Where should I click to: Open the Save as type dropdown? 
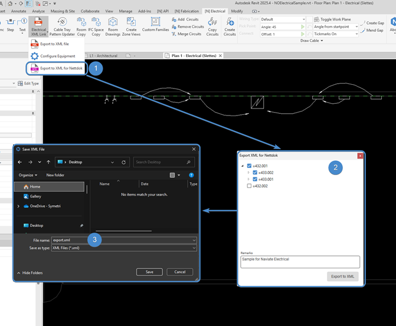pyautogui.click(x=194, y=248)
